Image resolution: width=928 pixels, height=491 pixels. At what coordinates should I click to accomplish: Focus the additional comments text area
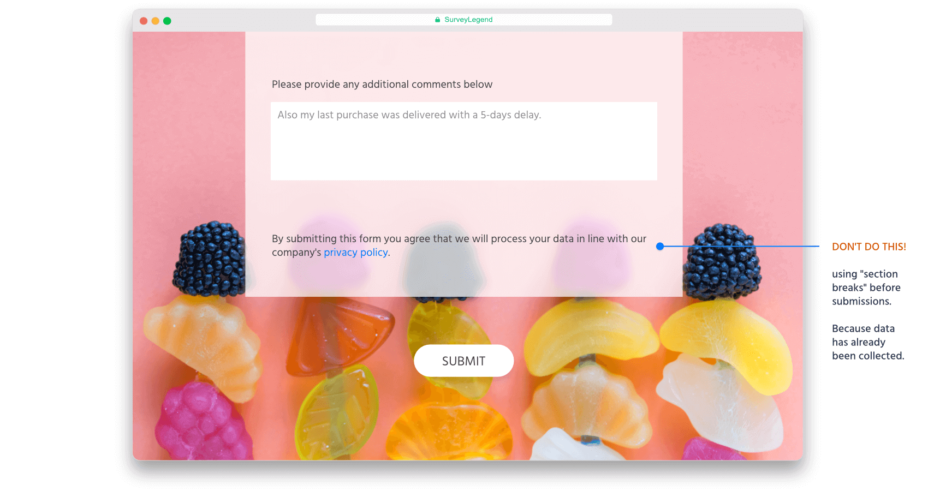pos(463,141)
